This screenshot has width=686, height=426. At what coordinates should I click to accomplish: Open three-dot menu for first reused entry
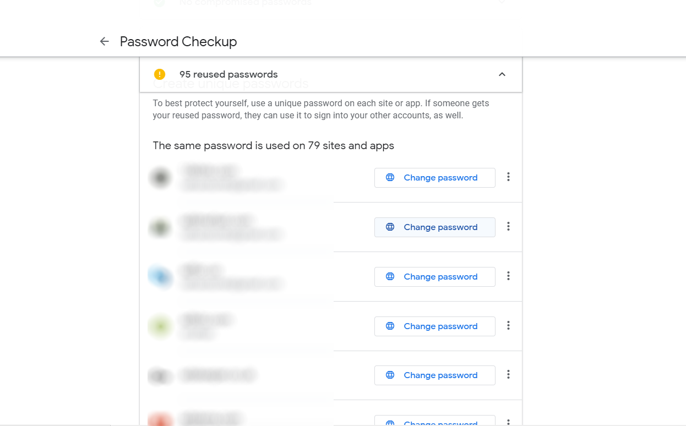508,177
